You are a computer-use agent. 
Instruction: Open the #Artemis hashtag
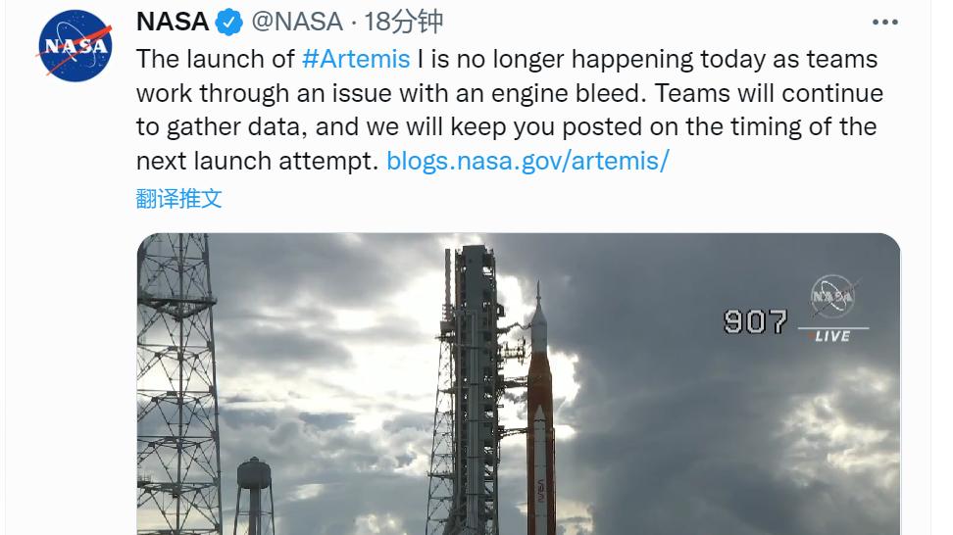356,60
